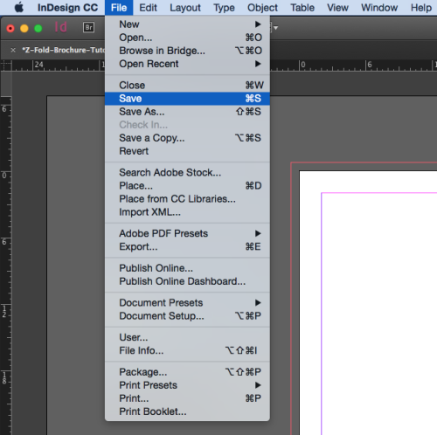Choose Place from CC Libraries...
Viewport: 437px width, 435px height.
coord(187,199)
